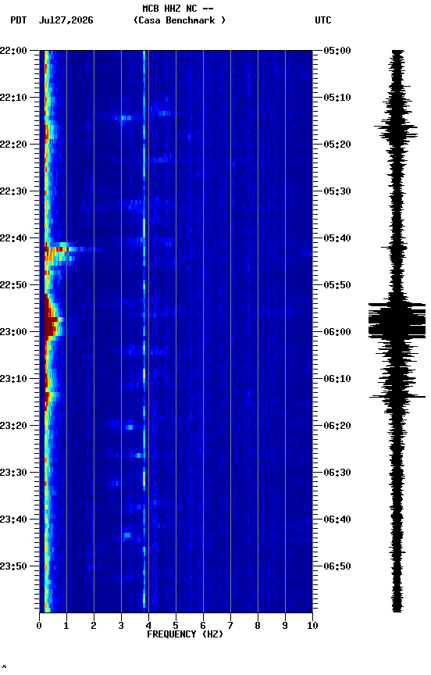Click the 05:00 UTC time label
Viewport: 431px width, 675px height.
(x=337, y=51)
